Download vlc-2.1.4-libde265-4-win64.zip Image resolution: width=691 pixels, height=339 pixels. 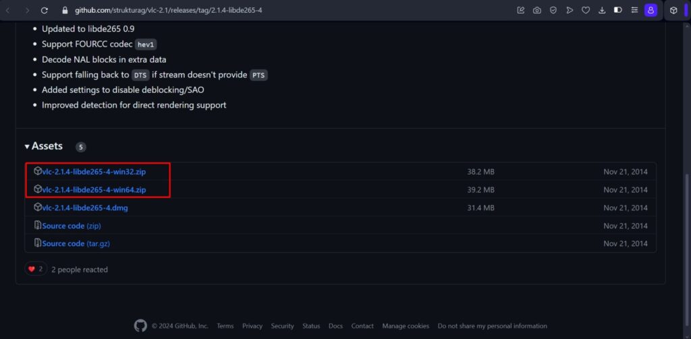click(94, 190)
